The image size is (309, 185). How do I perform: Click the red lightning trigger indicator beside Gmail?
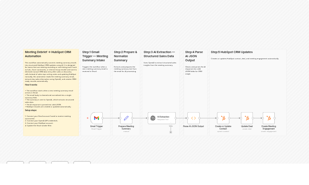[87, 118]
